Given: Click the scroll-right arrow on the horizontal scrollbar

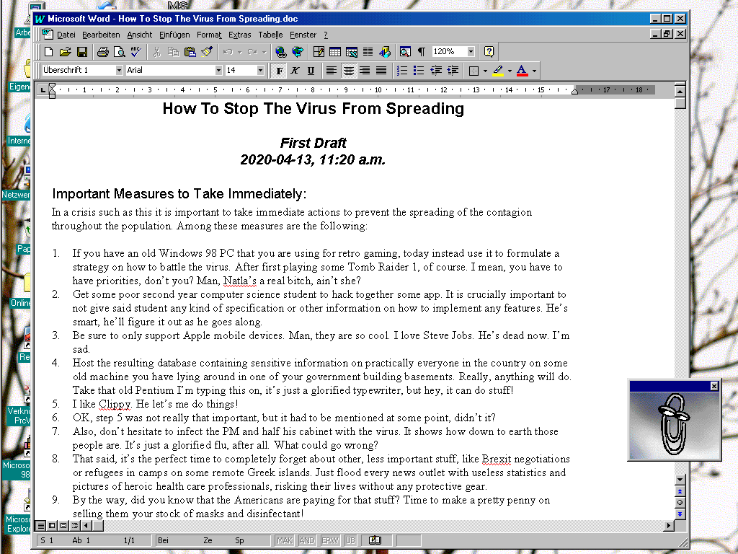Looking at the screenshot, I should coord(668,525).
